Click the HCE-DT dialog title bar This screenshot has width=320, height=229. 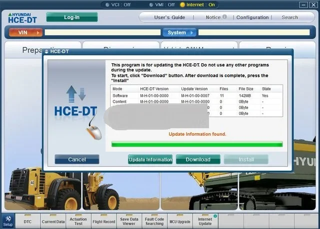pos(168,51)
